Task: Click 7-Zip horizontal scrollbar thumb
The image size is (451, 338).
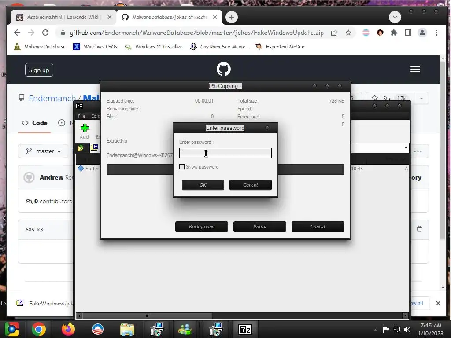Action: [147, 316]
